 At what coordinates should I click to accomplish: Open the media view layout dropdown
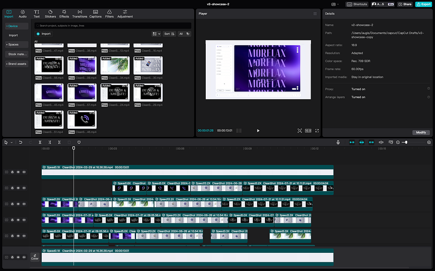point(156,34)
